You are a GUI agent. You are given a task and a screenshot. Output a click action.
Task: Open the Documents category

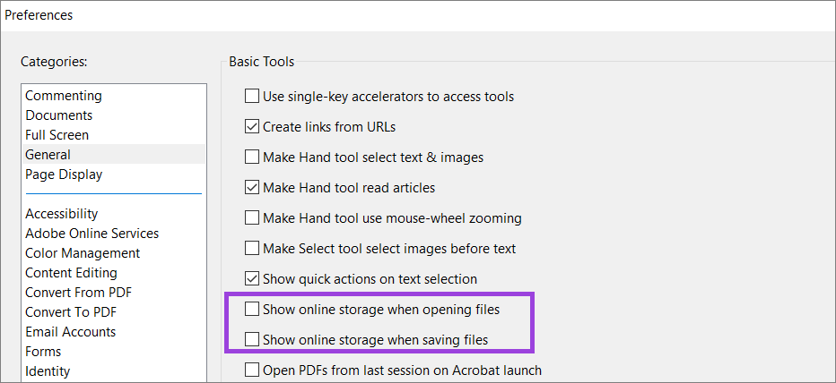tap(59, 115)
